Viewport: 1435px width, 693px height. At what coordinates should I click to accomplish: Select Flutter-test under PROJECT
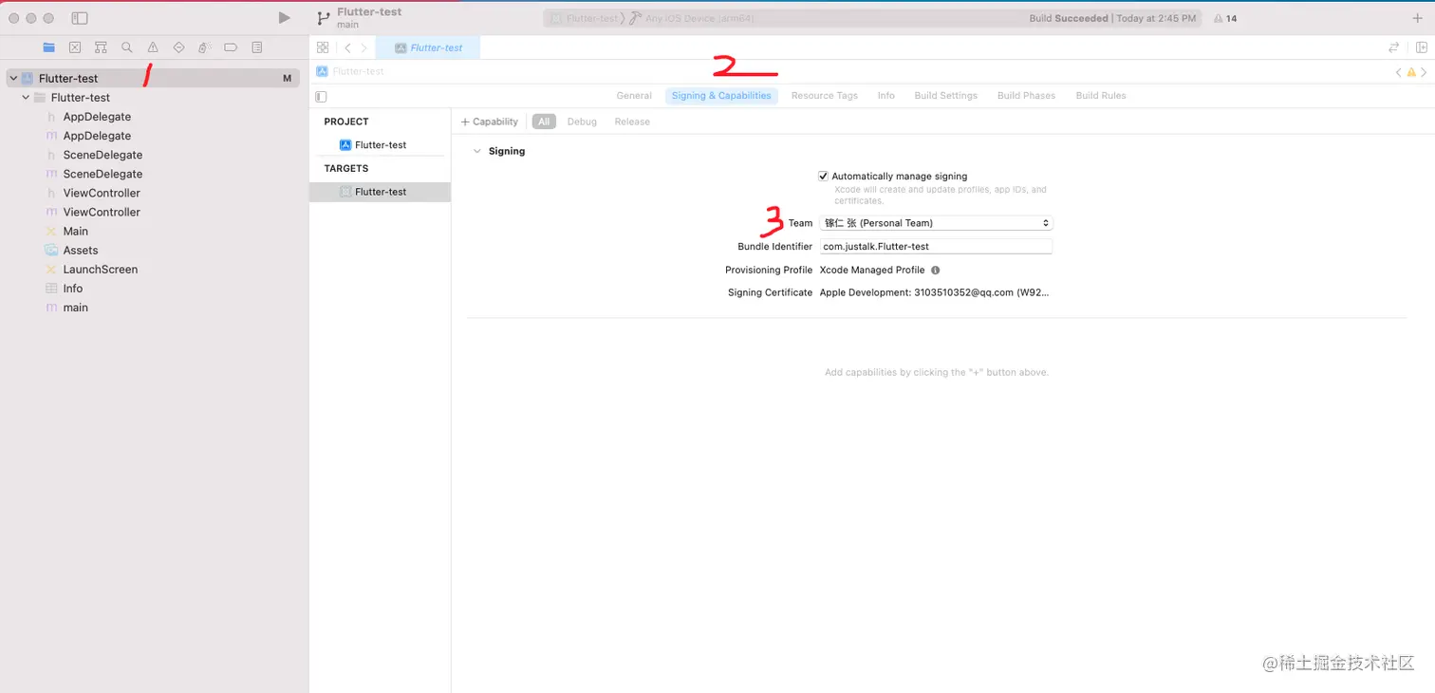click(x=380, y=145)
